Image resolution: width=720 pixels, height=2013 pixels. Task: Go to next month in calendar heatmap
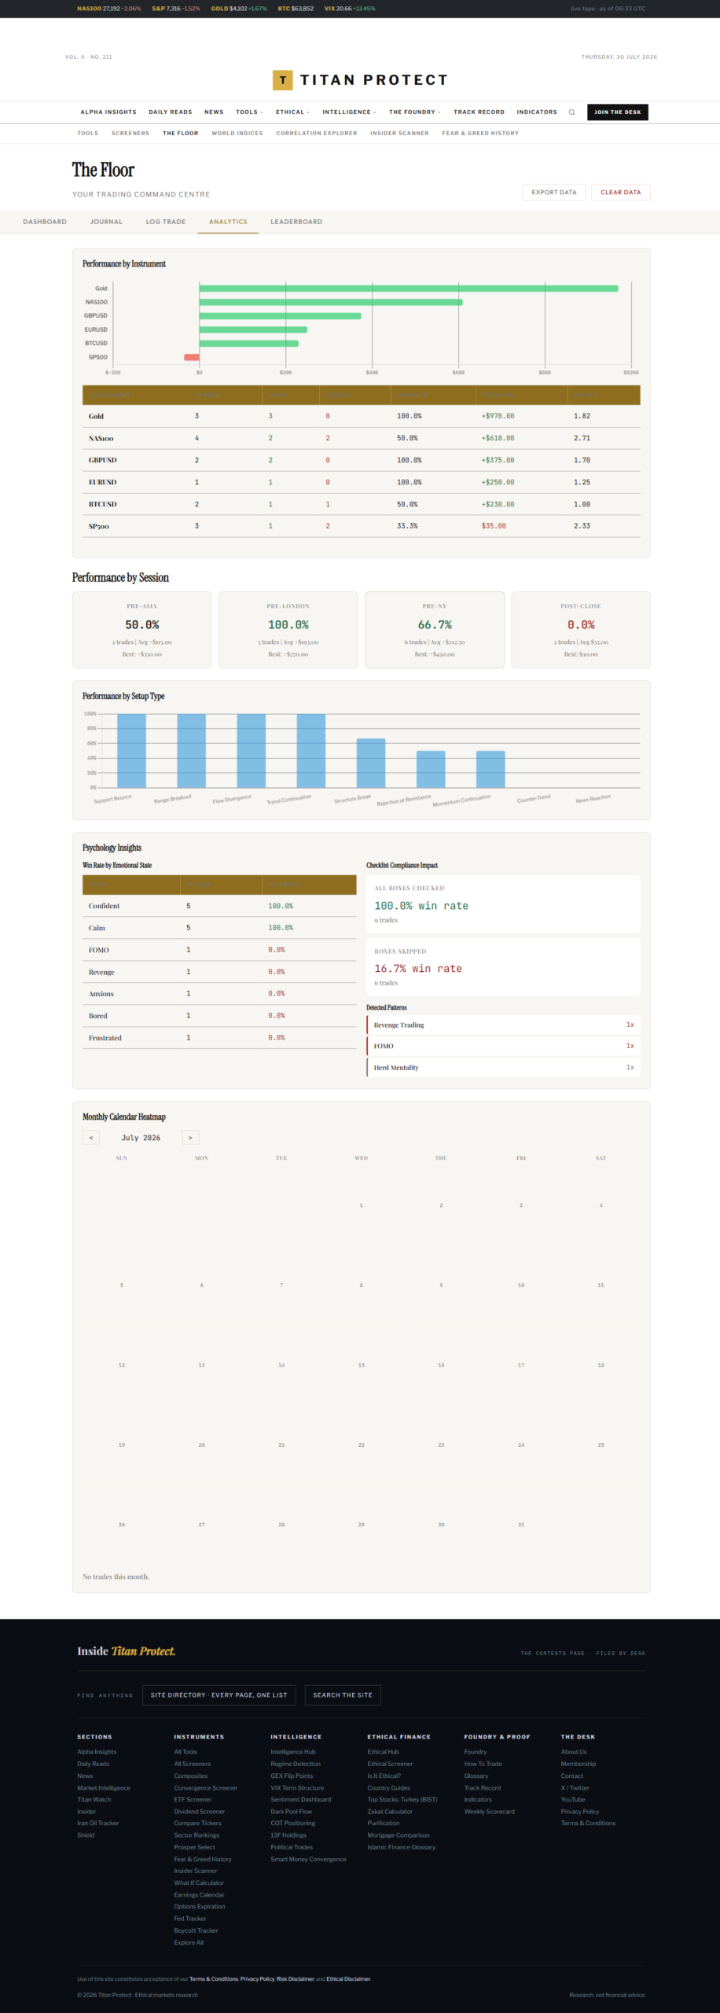pyautogui.click(x=190, y=1138)
